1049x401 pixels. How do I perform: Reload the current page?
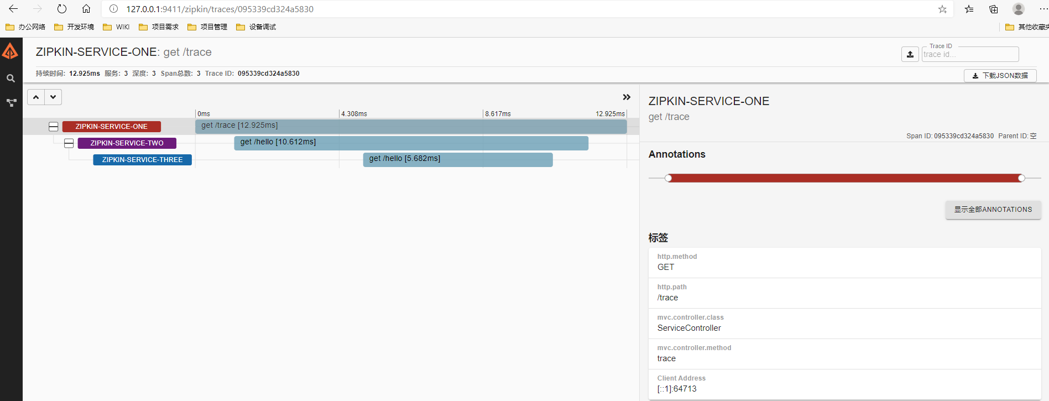(x=62, y=9)
